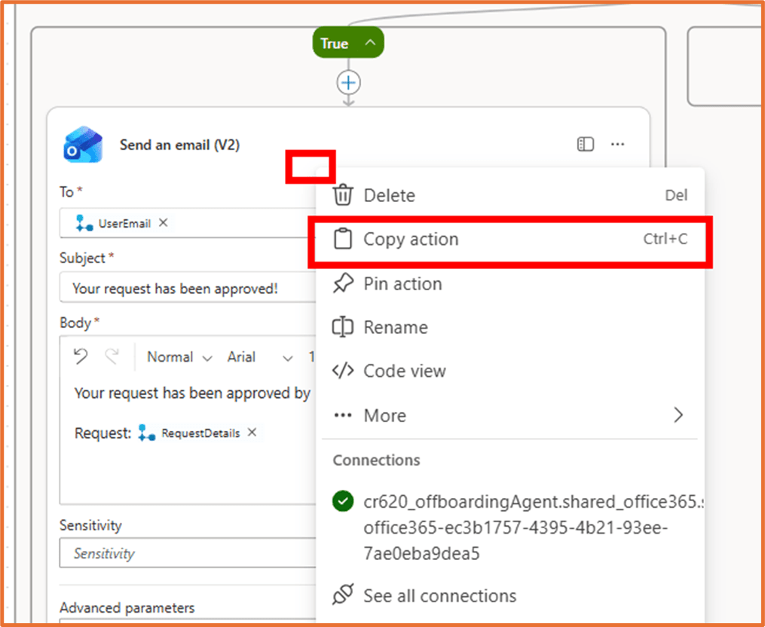
Task: Expand the More submenu
Action: [385, 415]
